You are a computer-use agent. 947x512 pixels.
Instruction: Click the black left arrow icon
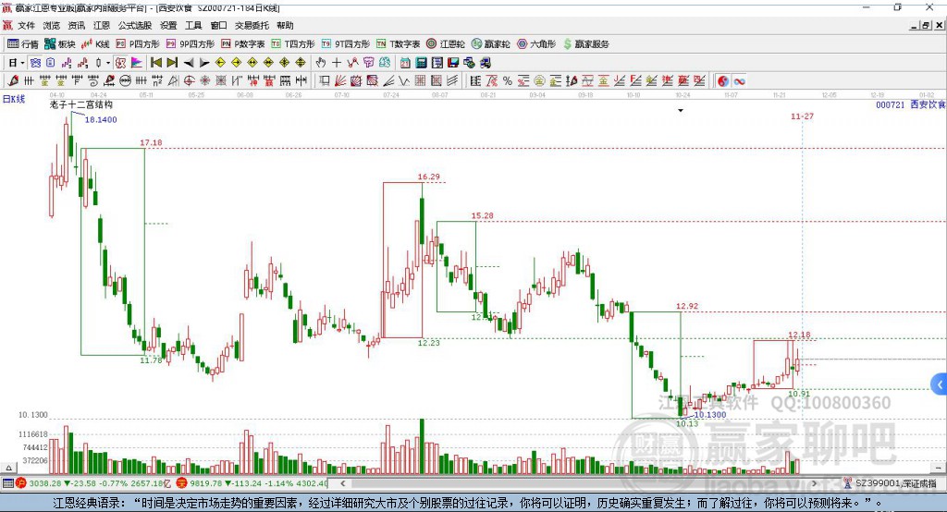pyautogui.click(x=189, y=63)
